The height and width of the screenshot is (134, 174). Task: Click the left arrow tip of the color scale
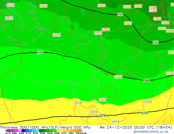coord(6,131)
